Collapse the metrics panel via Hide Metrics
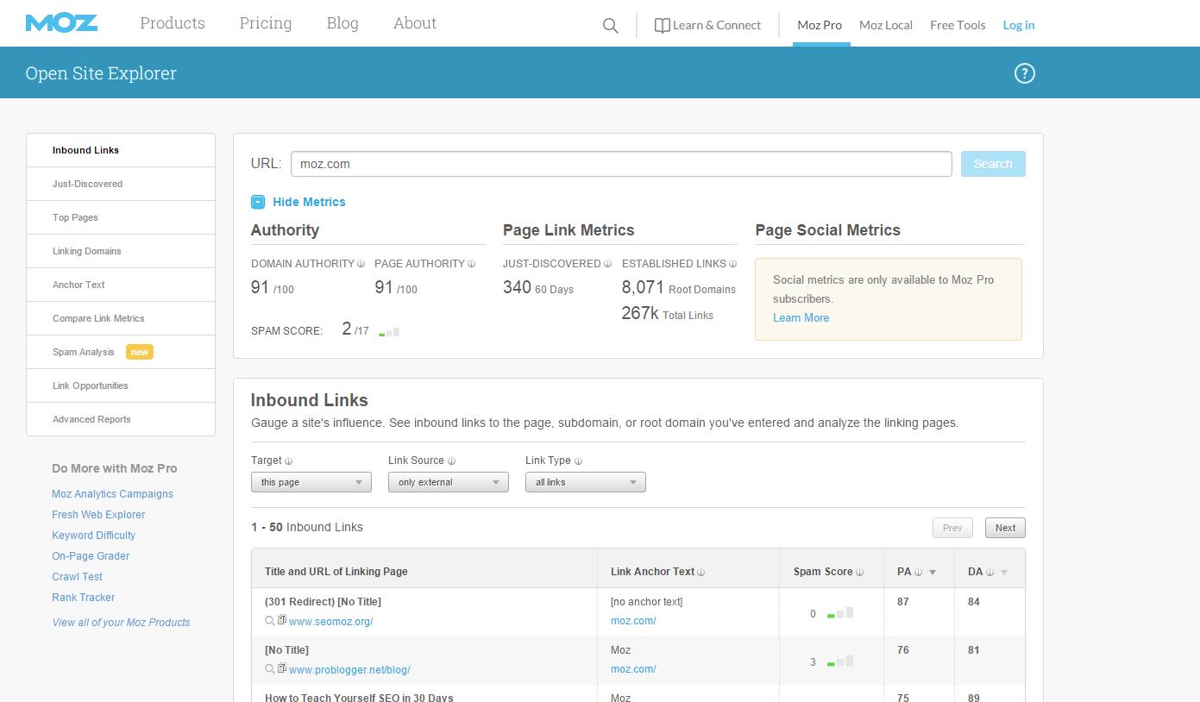1200x702 pixels. [x=298, y=202]
